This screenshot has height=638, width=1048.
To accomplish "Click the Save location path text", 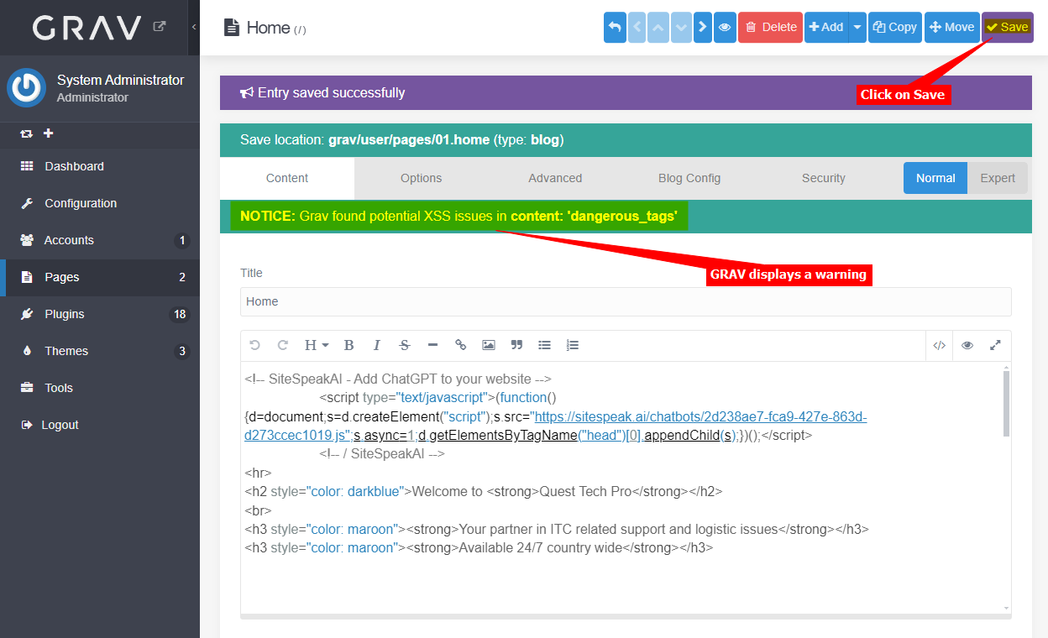I will click(x=409, y=139).
